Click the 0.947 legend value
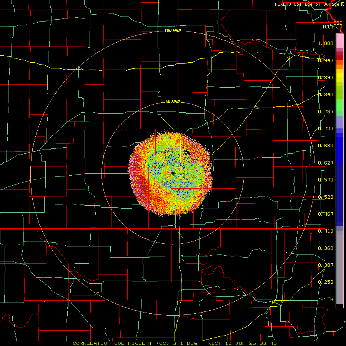Viewport: 346px width, 346px height. tap(326, 60)
